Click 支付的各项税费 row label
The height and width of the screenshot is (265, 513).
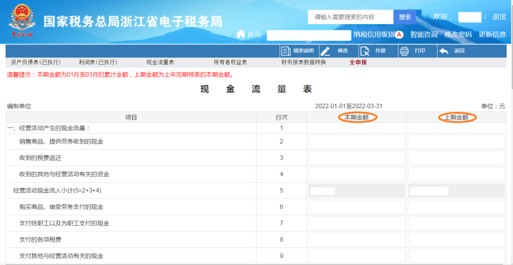(40, 239)
